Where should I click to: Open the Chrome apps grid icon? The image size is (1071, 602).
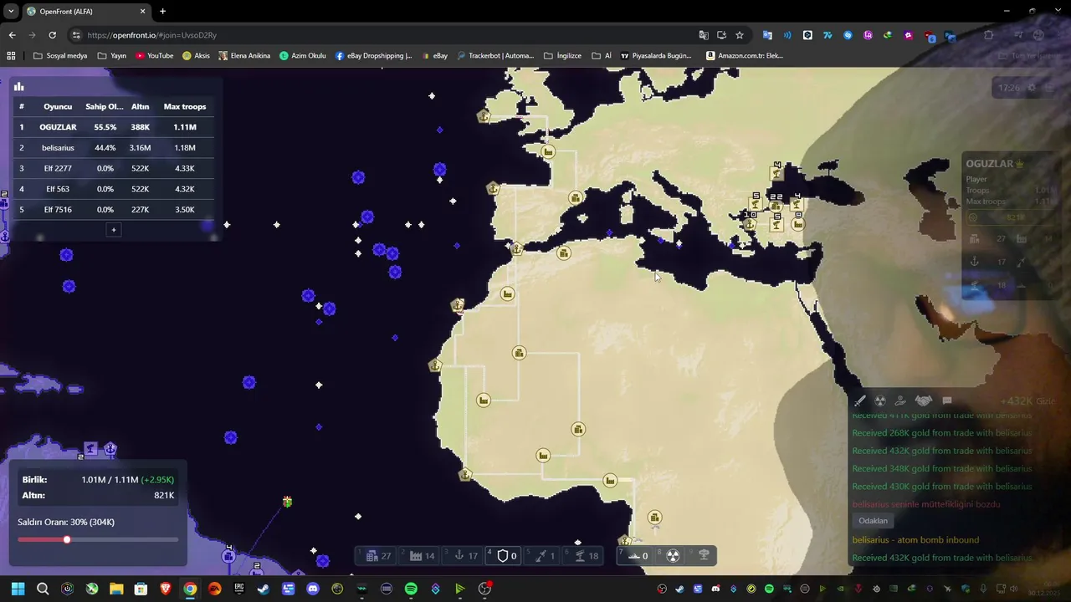click(x=11, y=56)
